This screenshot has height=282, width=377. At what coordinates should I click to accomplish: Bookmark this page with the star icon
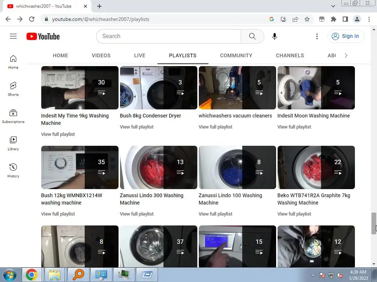pos(307,19)
